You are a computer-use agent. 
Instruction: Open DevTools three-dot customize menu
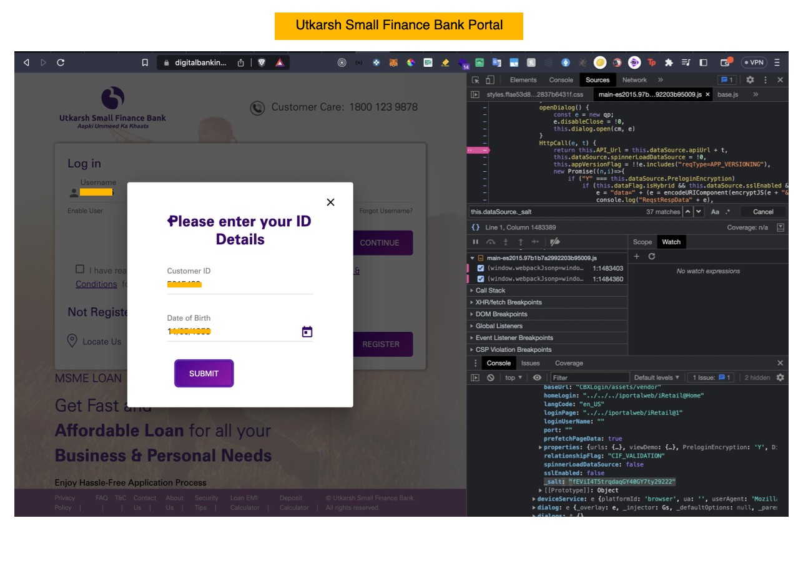(766, 80)
